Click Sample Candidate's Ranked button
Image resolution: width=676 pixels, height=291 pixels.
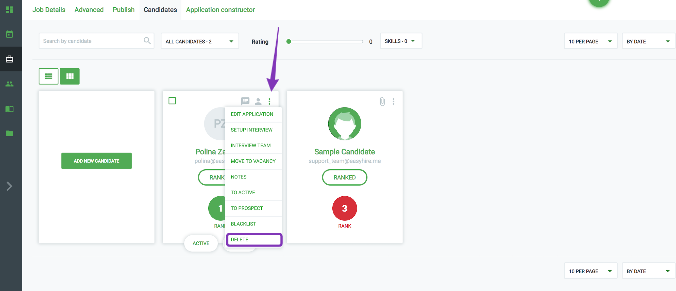(x=344, y=177)
